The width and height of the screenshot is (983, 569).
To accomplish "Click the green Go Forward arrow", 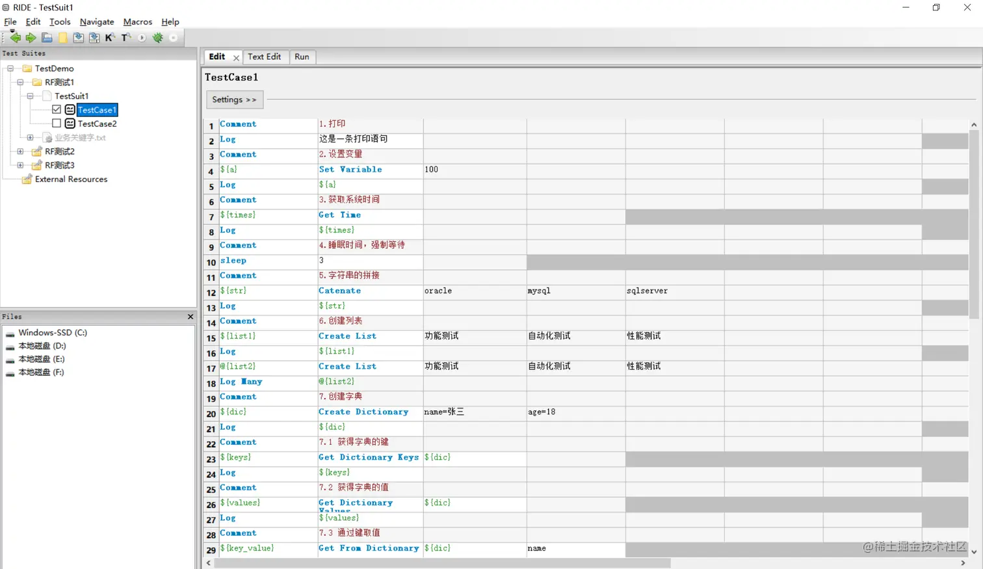I will [31, 38].
